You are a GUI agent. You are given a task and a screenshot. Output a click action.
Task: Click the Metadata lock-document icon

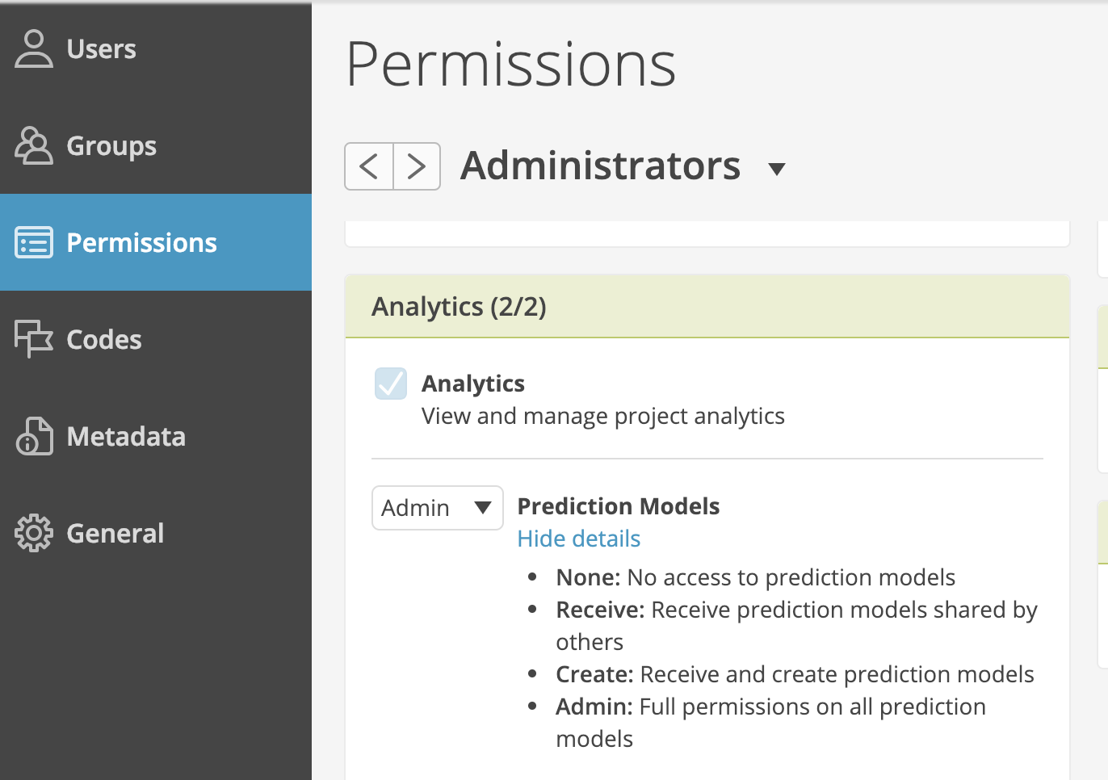[x=34, y=436]
